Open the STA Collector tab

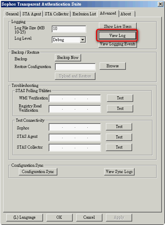click(57, 14)
